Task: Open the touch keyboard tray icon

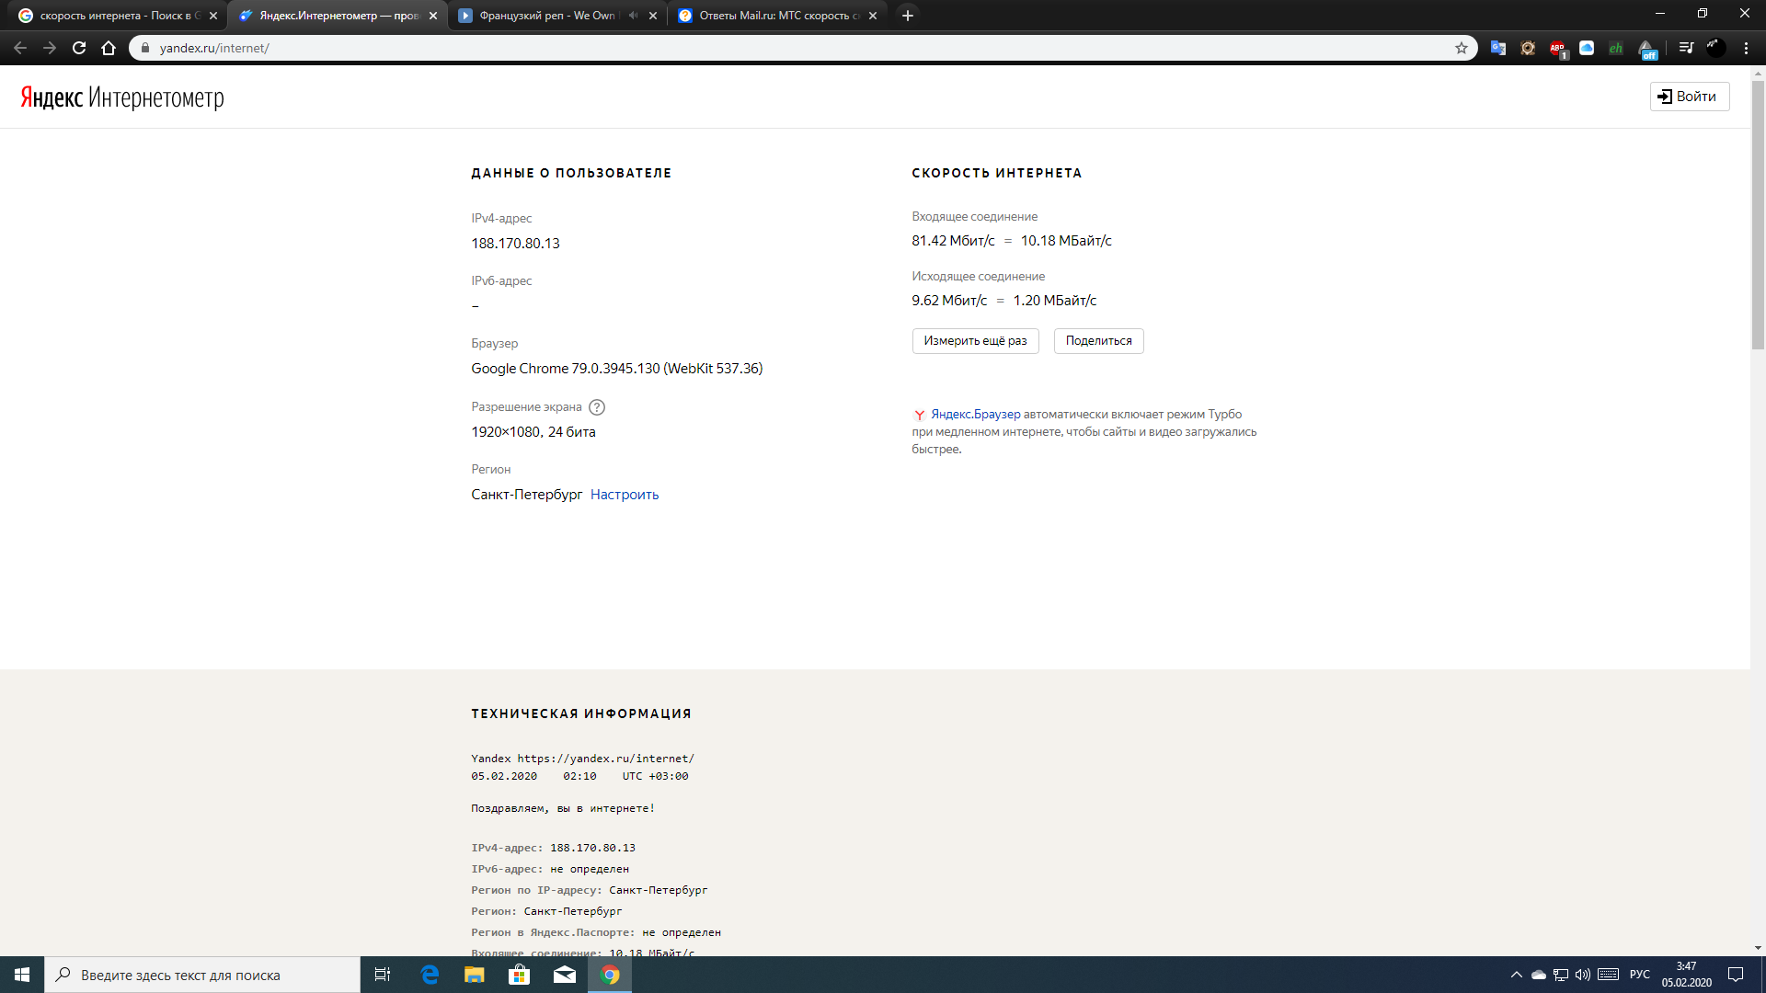Action: pyautogui.click(x=1609, y=975)
